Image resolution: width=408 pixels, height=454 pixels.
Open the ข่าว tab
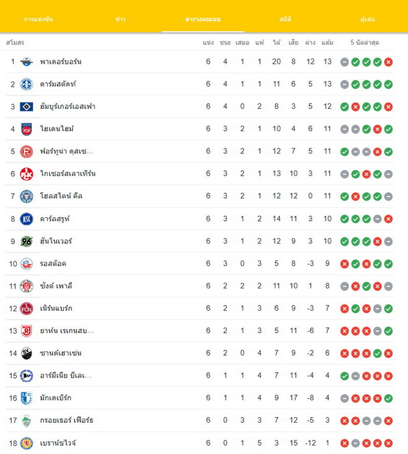[120, 19]
